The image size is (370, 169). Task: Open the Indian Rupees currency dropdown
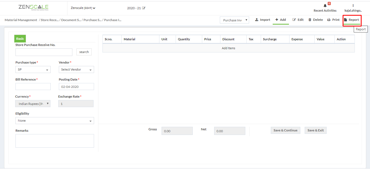click(33, 104)
